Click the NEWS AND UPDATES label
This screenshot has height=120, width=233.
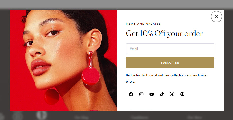pyautogui.click(x=143, y=24)
